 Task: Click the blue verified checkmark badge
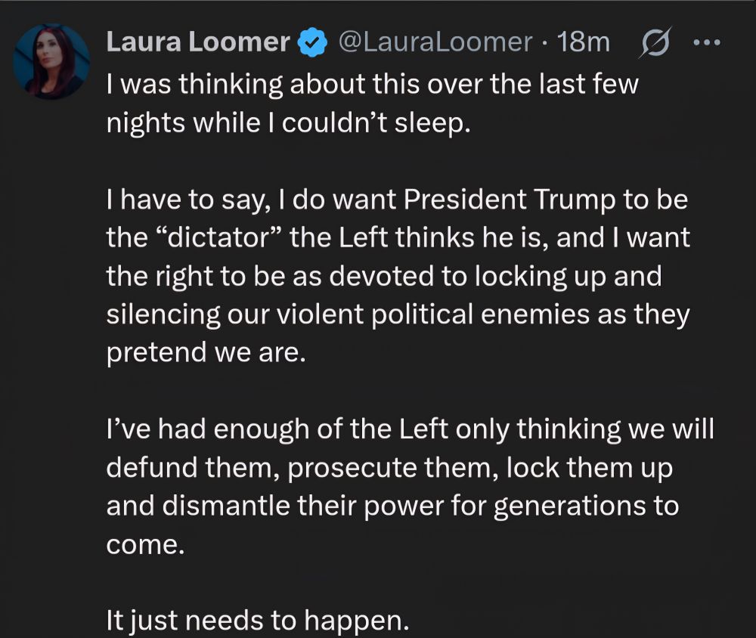[311, 42]
